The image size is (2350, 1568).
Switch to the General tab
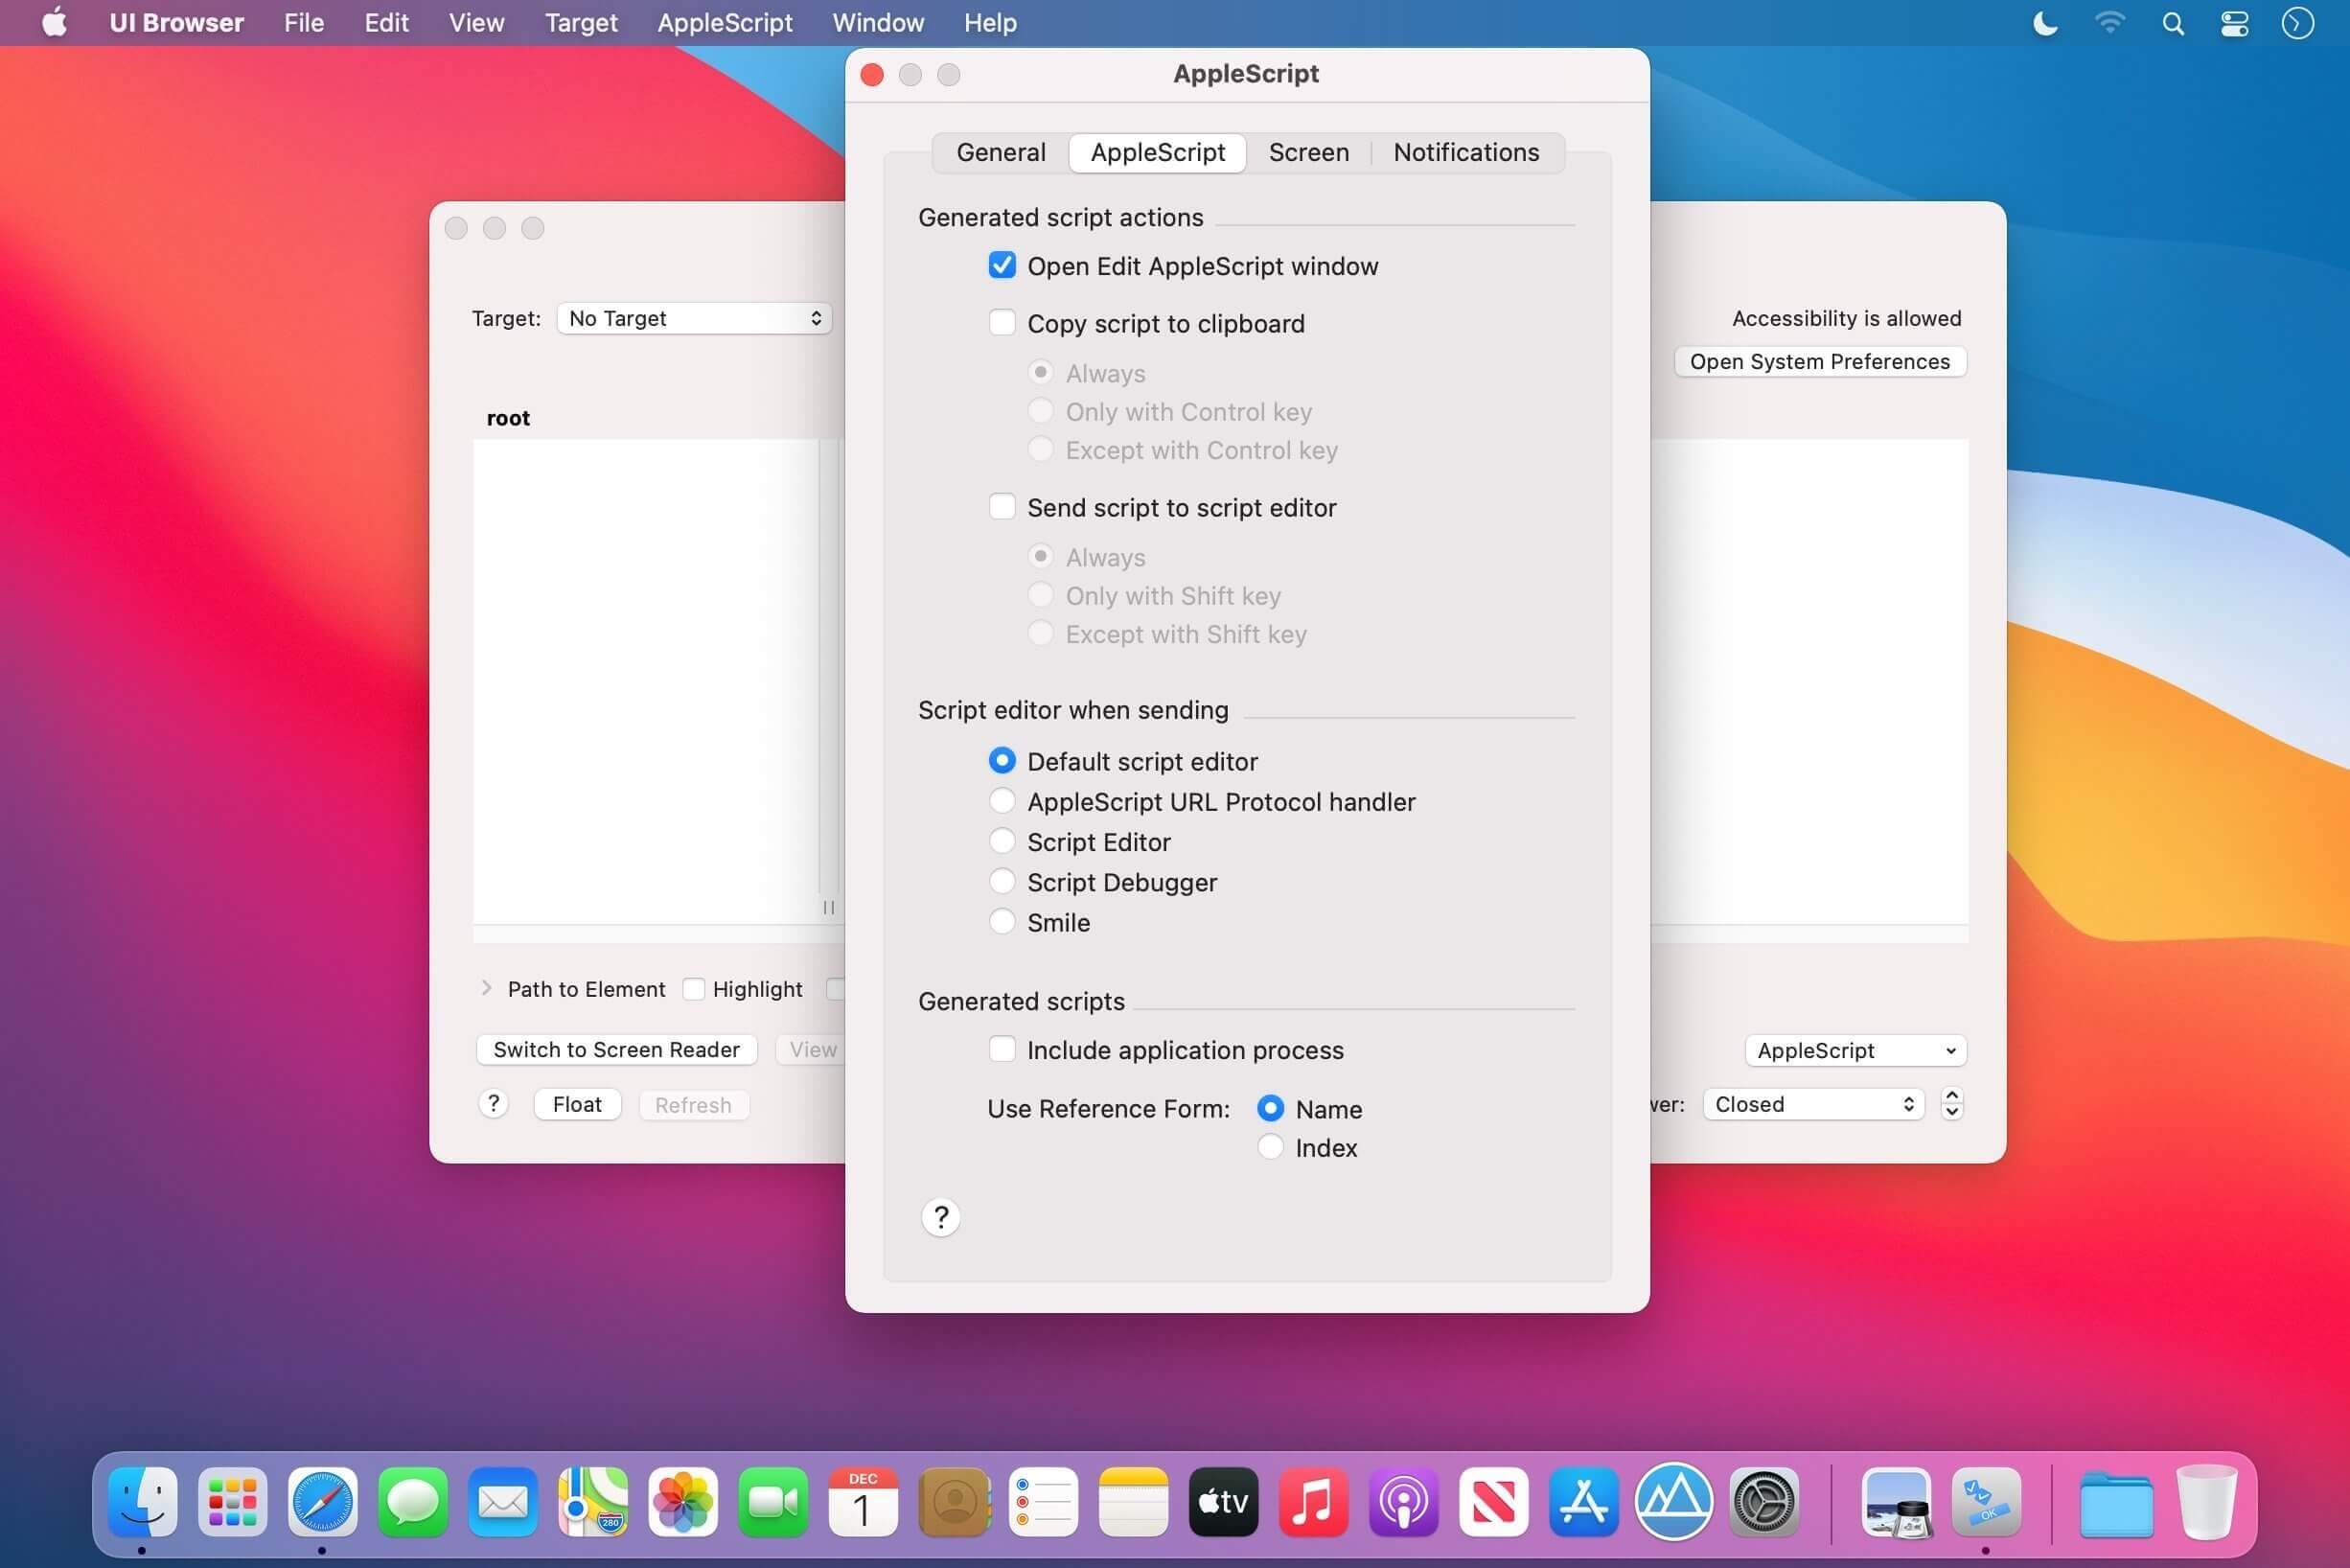click(x=1001, y=152)
